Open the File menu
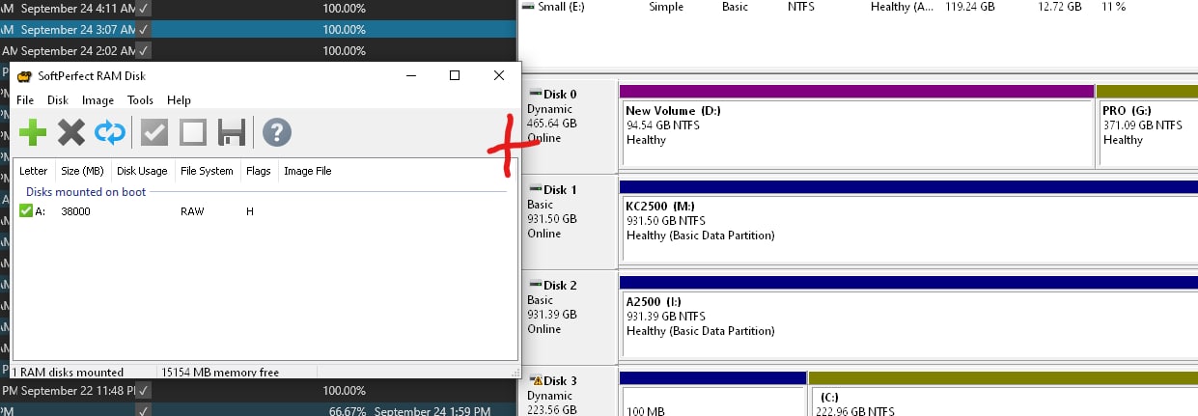Image resolution: width=1198 pixels, height=416 pixels. 25,100
